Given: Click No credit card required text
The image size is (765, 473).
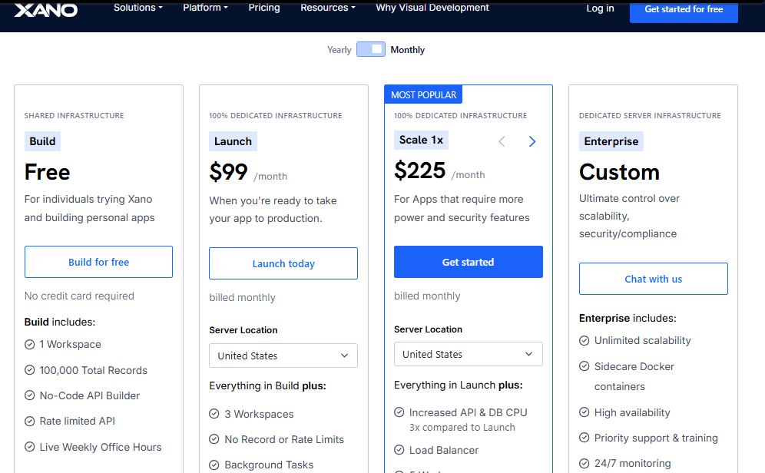Looking at the screenshot, I should (x=79, y=296).
